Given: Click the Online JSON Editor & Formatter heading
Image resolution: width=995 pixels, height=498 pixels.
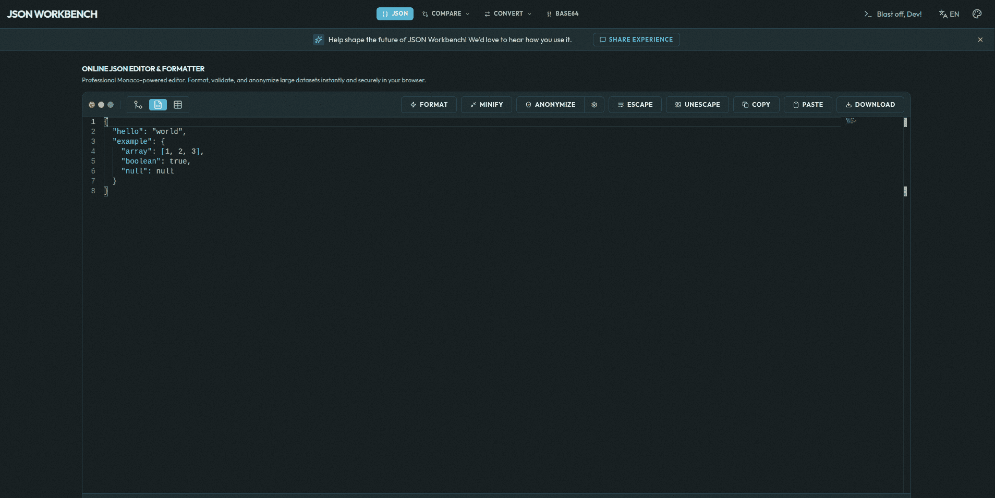Looking at the screenshot, I should (143, 69).
